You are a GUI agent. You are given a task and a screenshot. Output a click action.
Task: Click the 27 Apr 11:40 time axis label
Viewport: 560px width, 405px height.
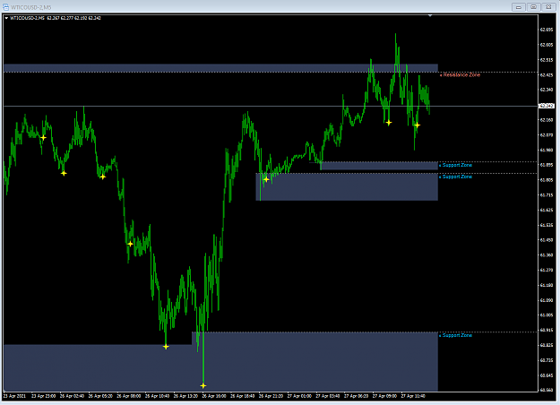tap(413, 396)
